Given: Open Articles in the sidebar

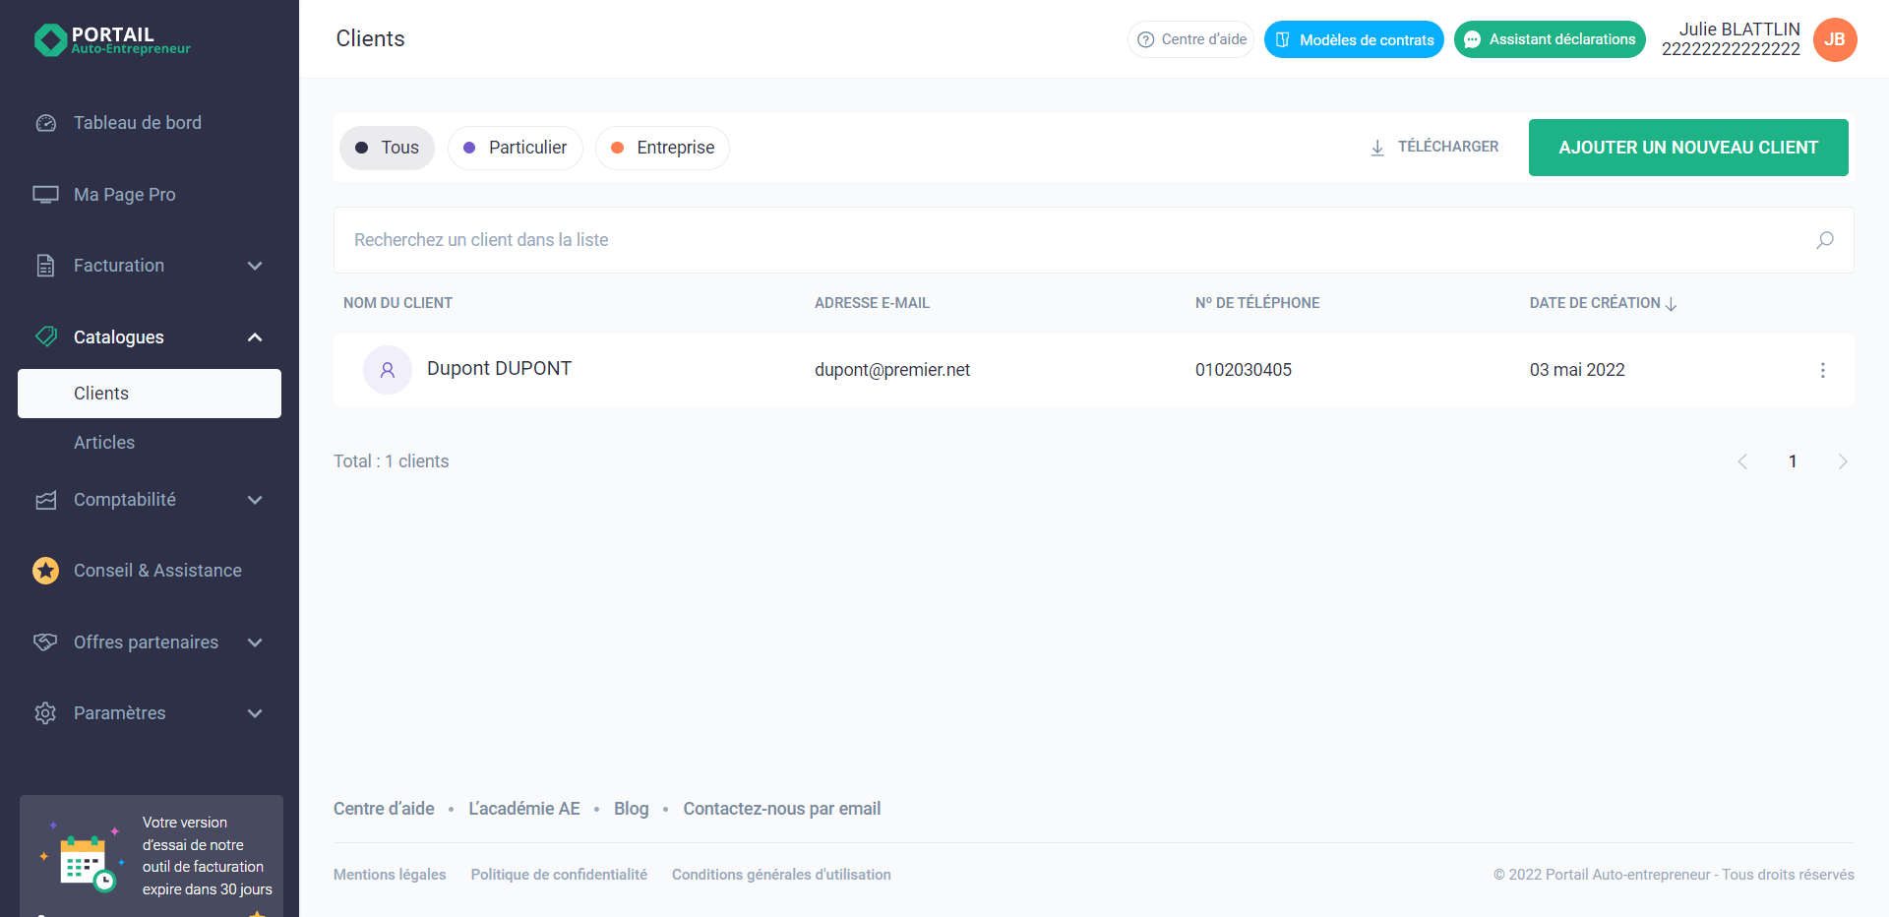Looking at the screenshot, I should click(104, 443).
